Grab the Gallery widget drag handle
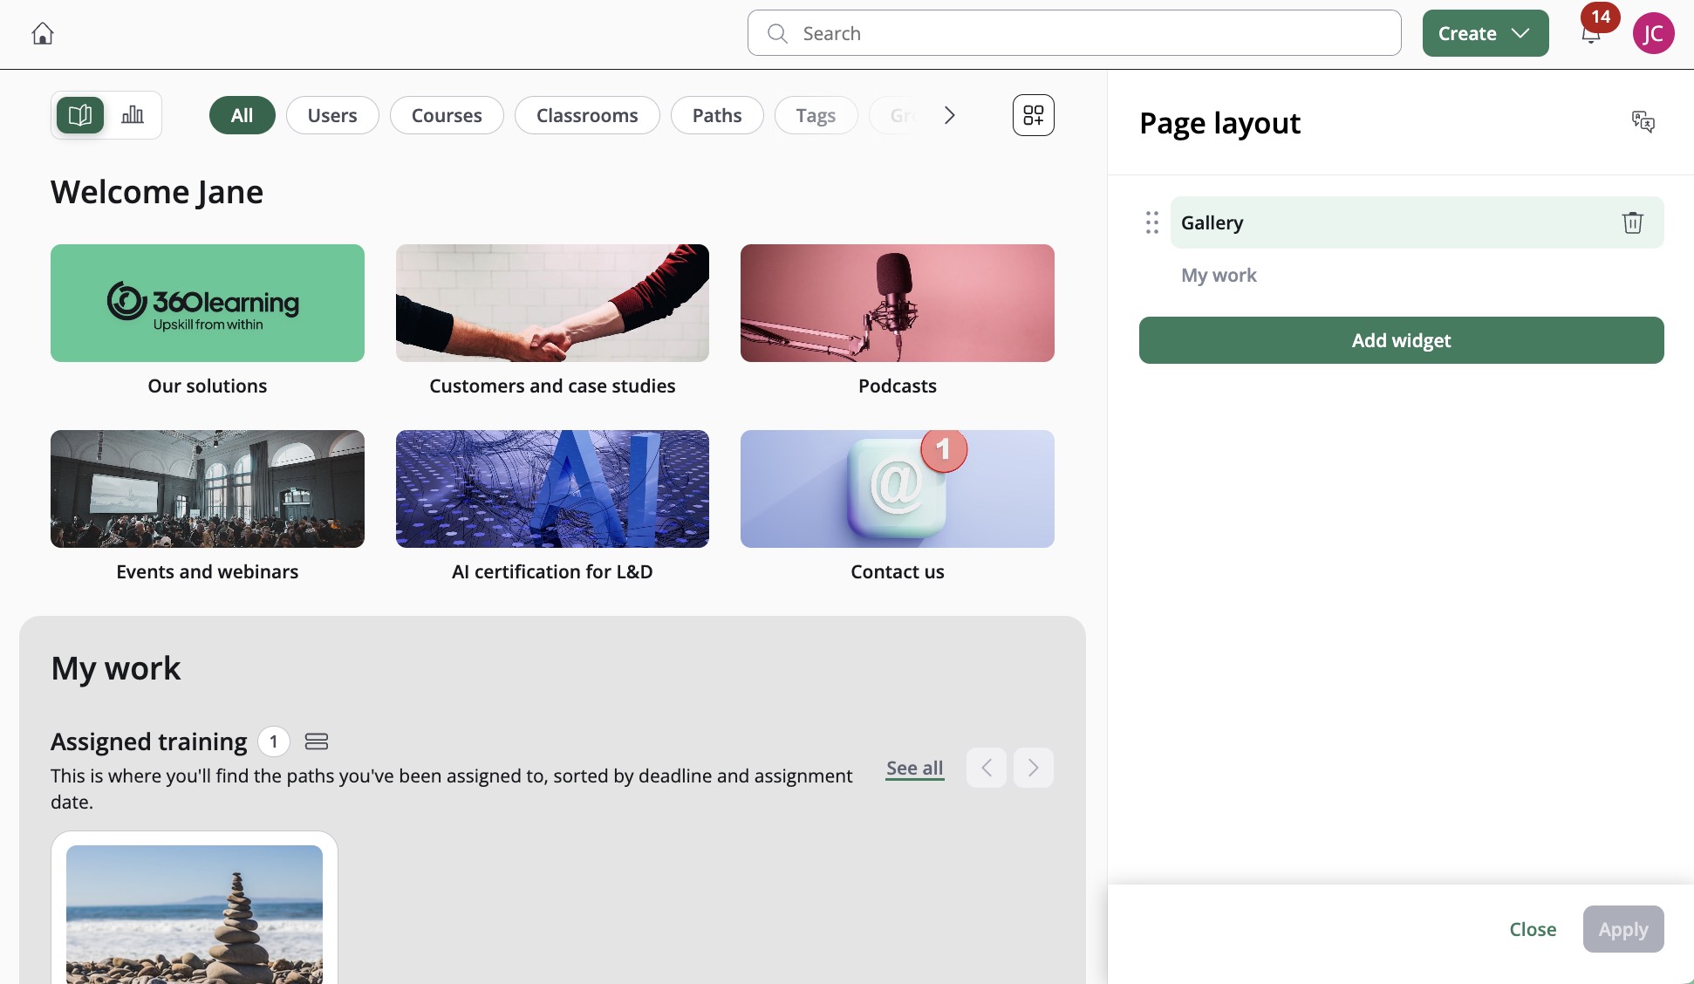Image resolution: width=1694 pixels, height=984 pixels. [x=1152, y=222]
